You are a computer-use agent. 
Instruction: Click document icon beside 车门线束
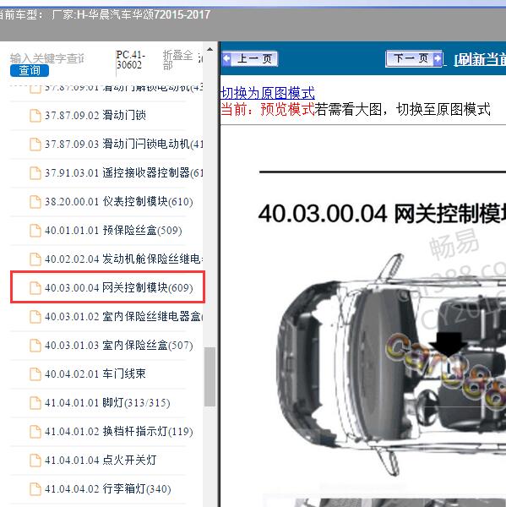point(35,374)
